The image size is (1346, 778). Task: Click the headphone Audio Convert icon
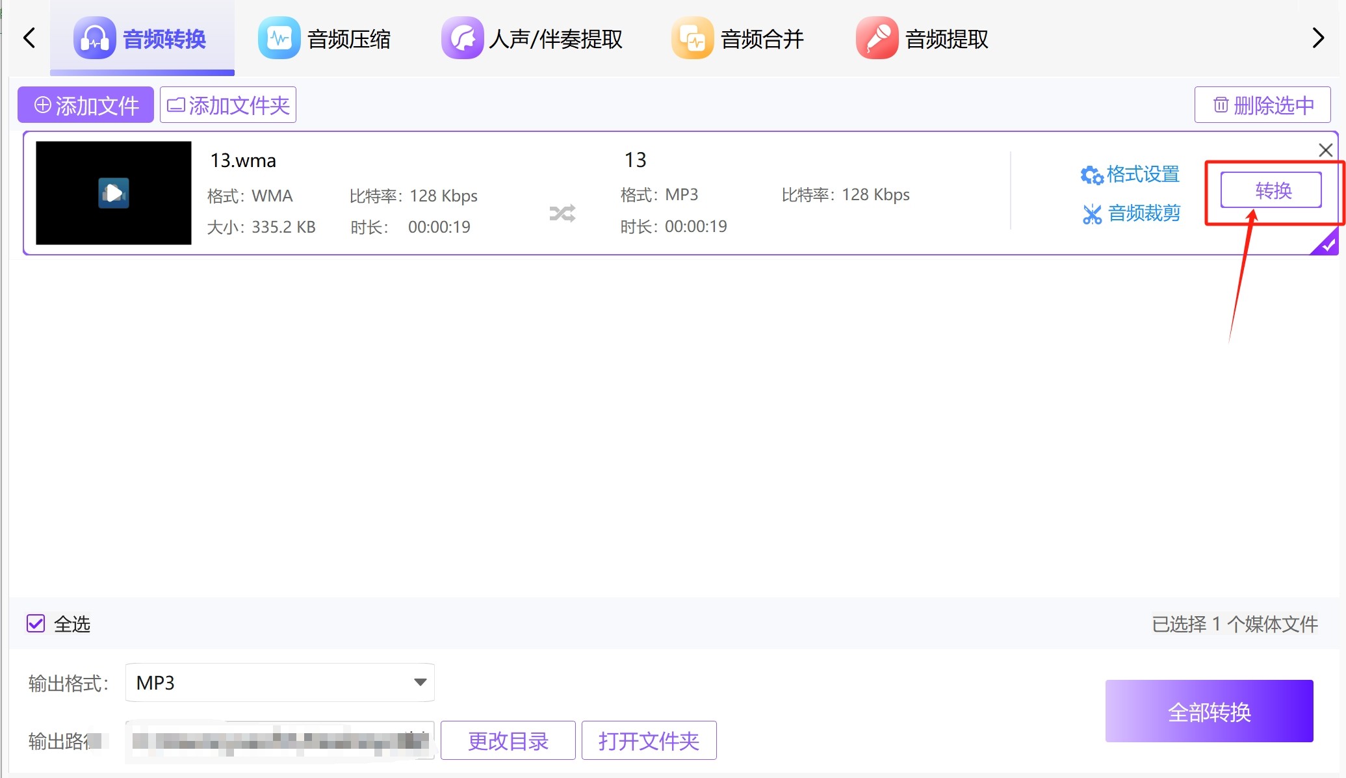(x=94, y=39)
